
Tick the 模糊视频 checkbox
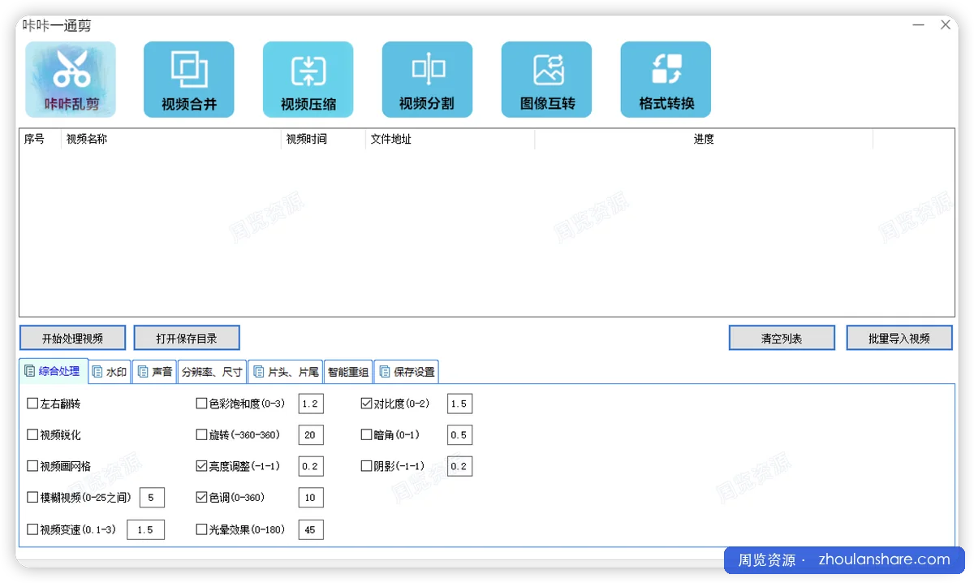(32, 497)
